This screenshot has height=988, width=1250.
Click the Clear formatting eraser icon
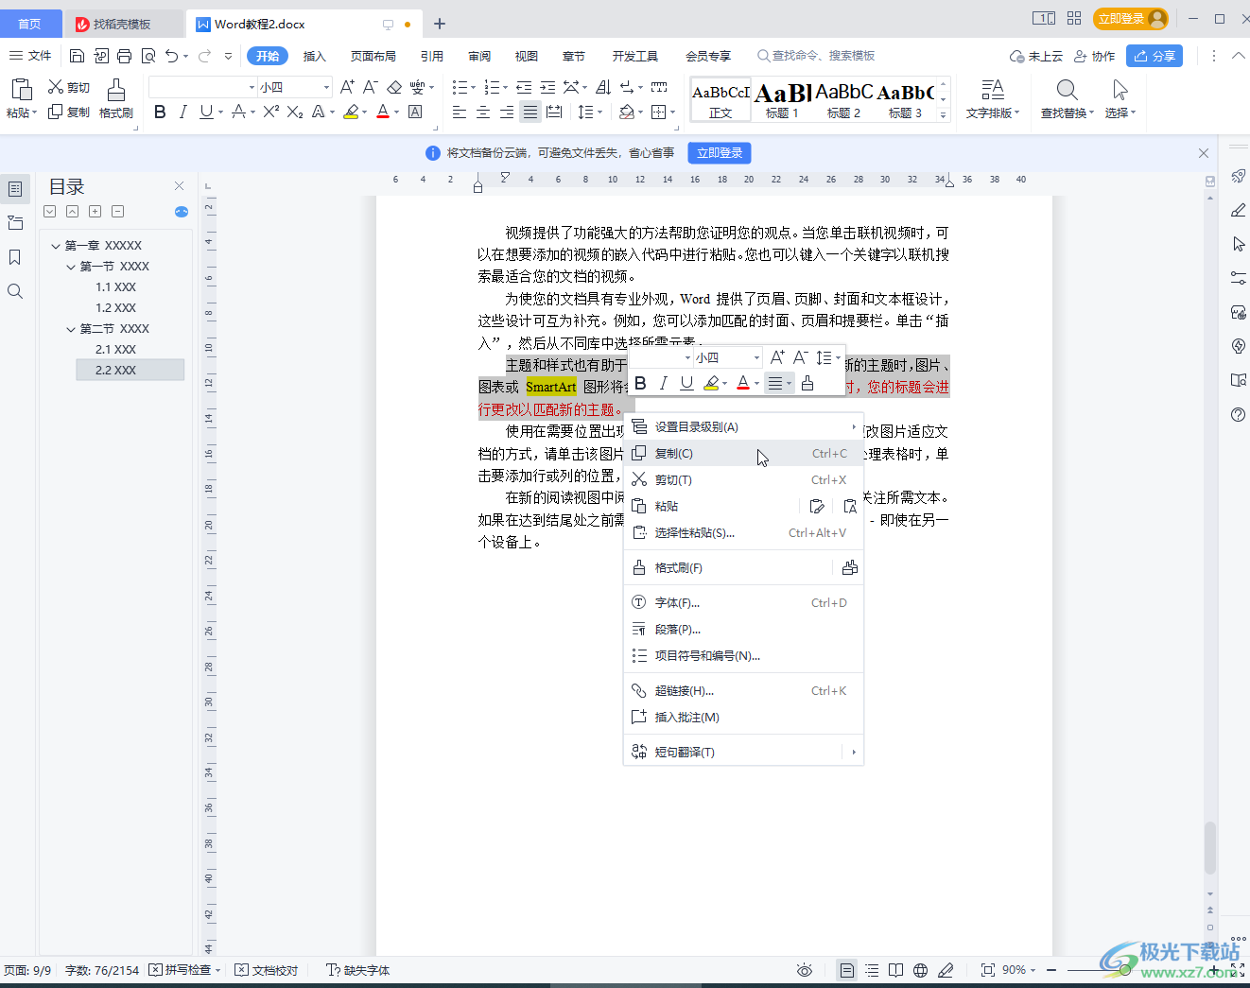click(x=394, y=87)
